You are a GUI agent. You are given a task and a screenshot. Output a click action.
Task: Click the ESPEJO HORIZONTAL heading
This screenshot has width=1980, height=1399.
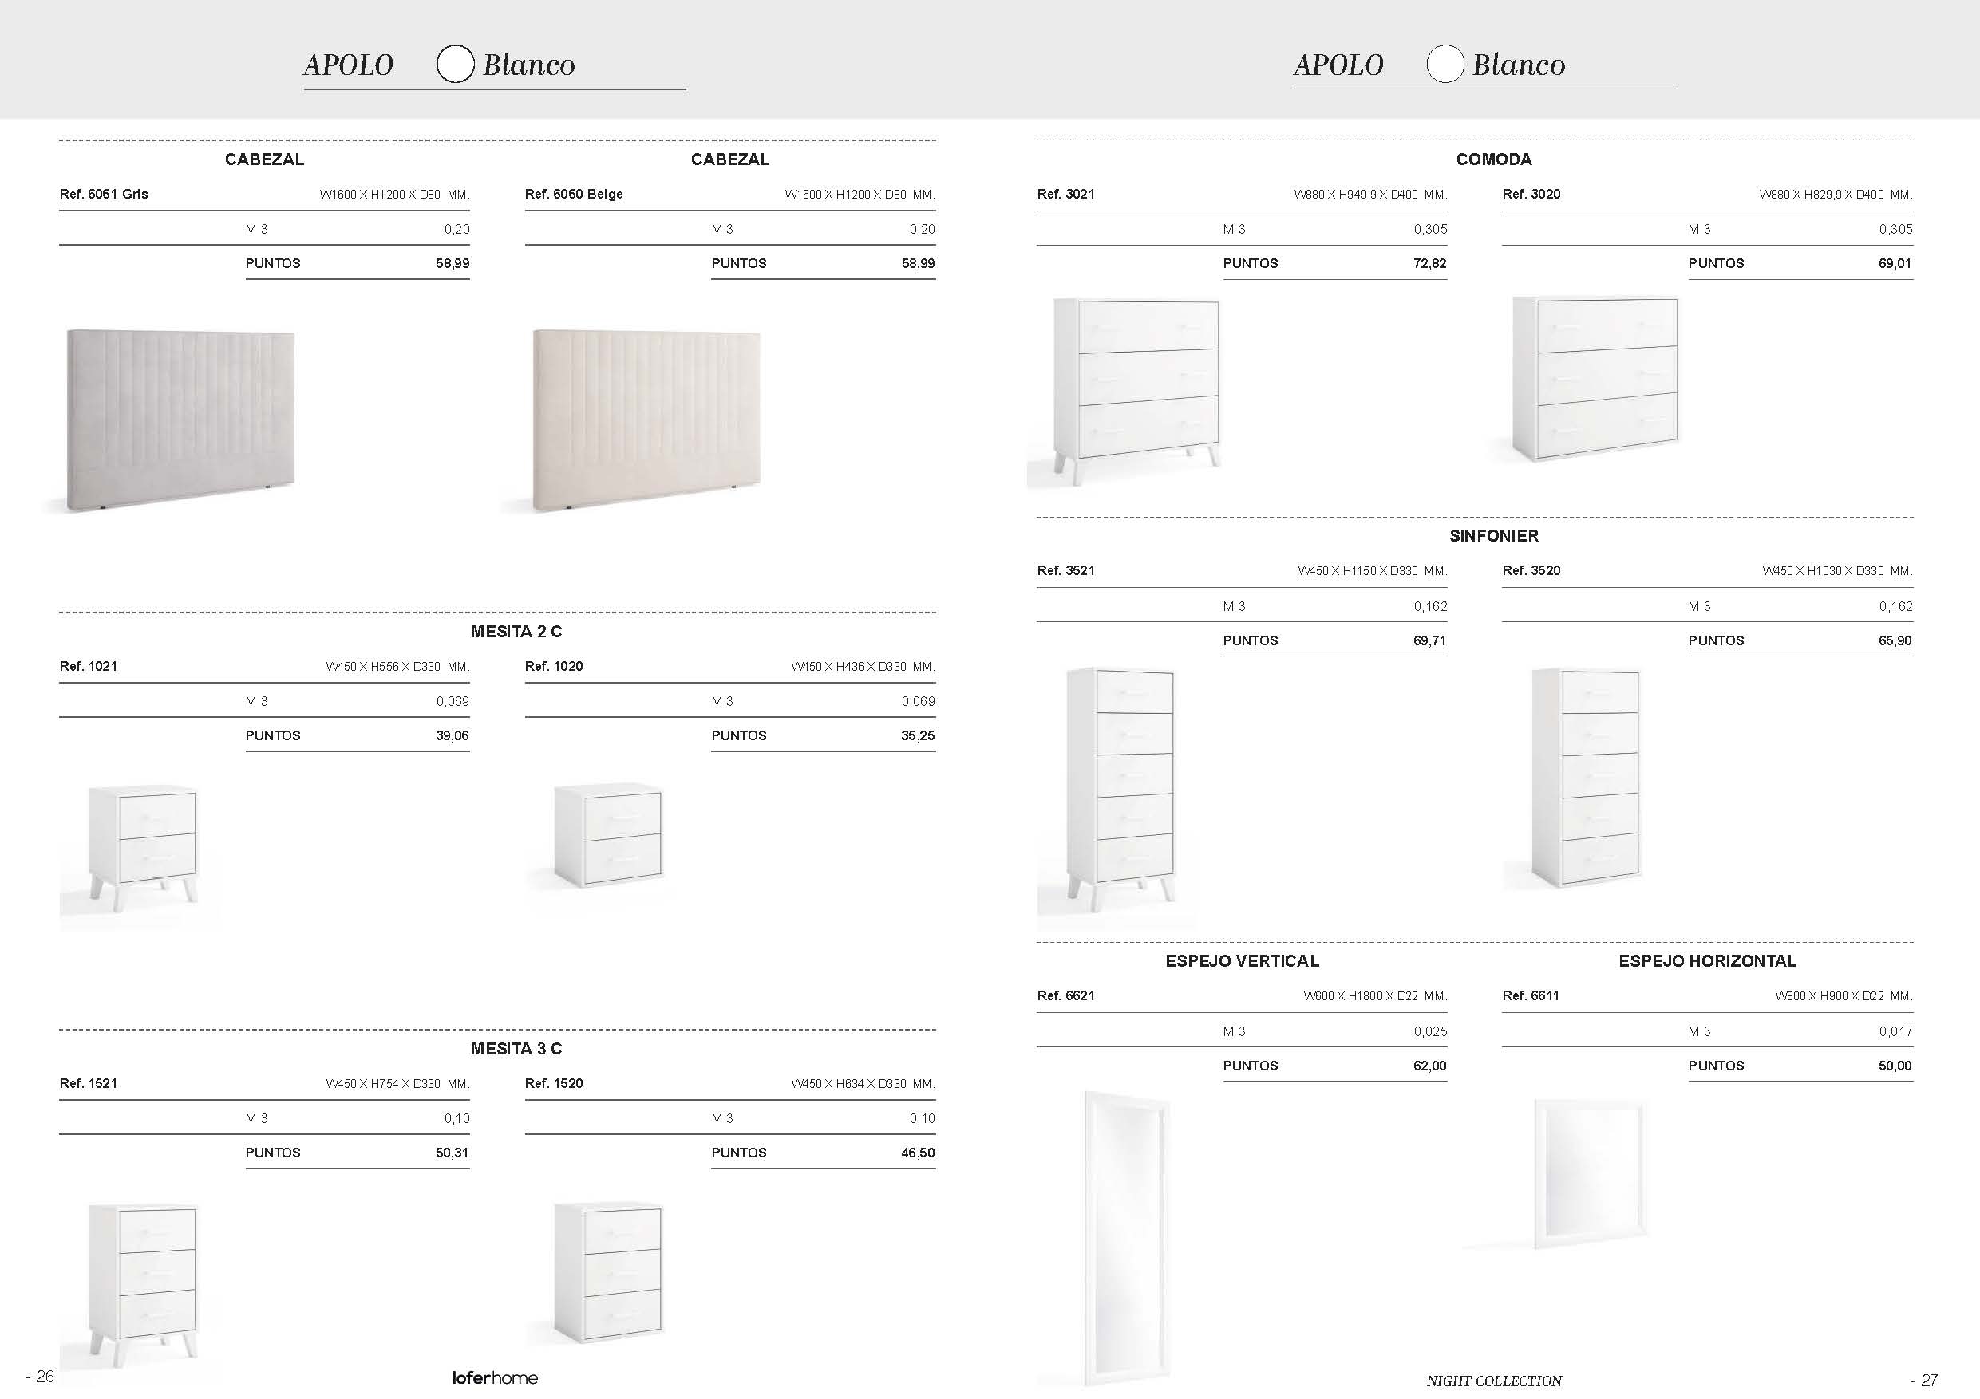(x=1706, y=961)
